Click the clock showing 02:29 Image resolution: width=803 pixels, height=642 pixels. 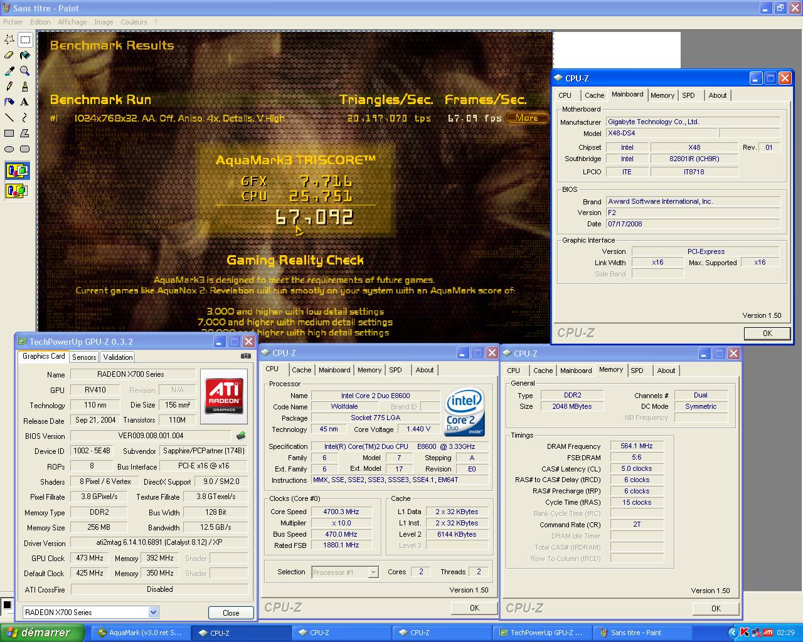pyautogui.click(x=785, y=633)
